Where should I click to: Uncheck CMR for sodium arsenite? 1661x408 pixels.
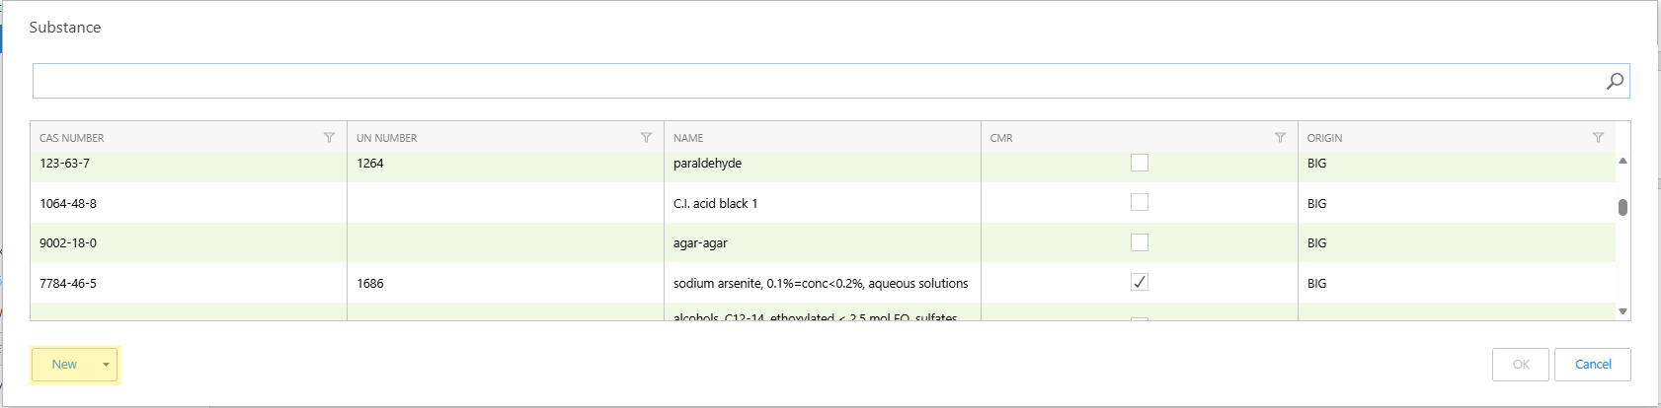[1139, 283]
